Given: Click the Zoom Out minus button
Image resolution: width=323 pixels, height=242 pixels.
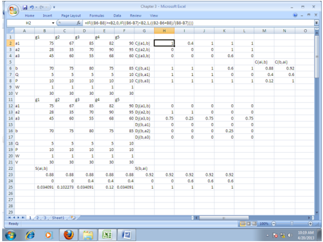Looking at the screenshot, I should click(272, 223).
